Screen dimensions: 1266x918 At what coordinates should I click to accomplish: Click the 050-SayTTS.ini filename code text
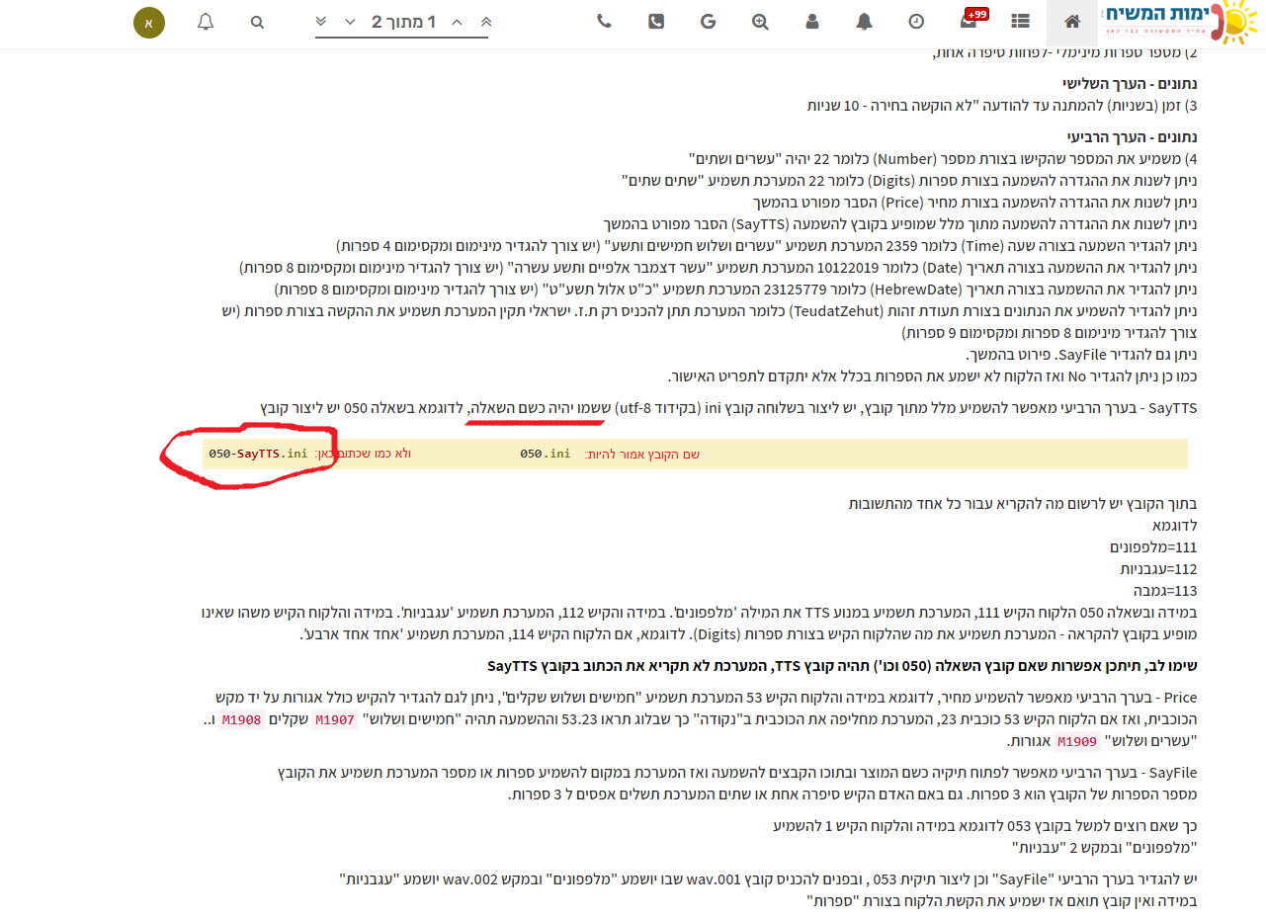click(x=258, y=454)
